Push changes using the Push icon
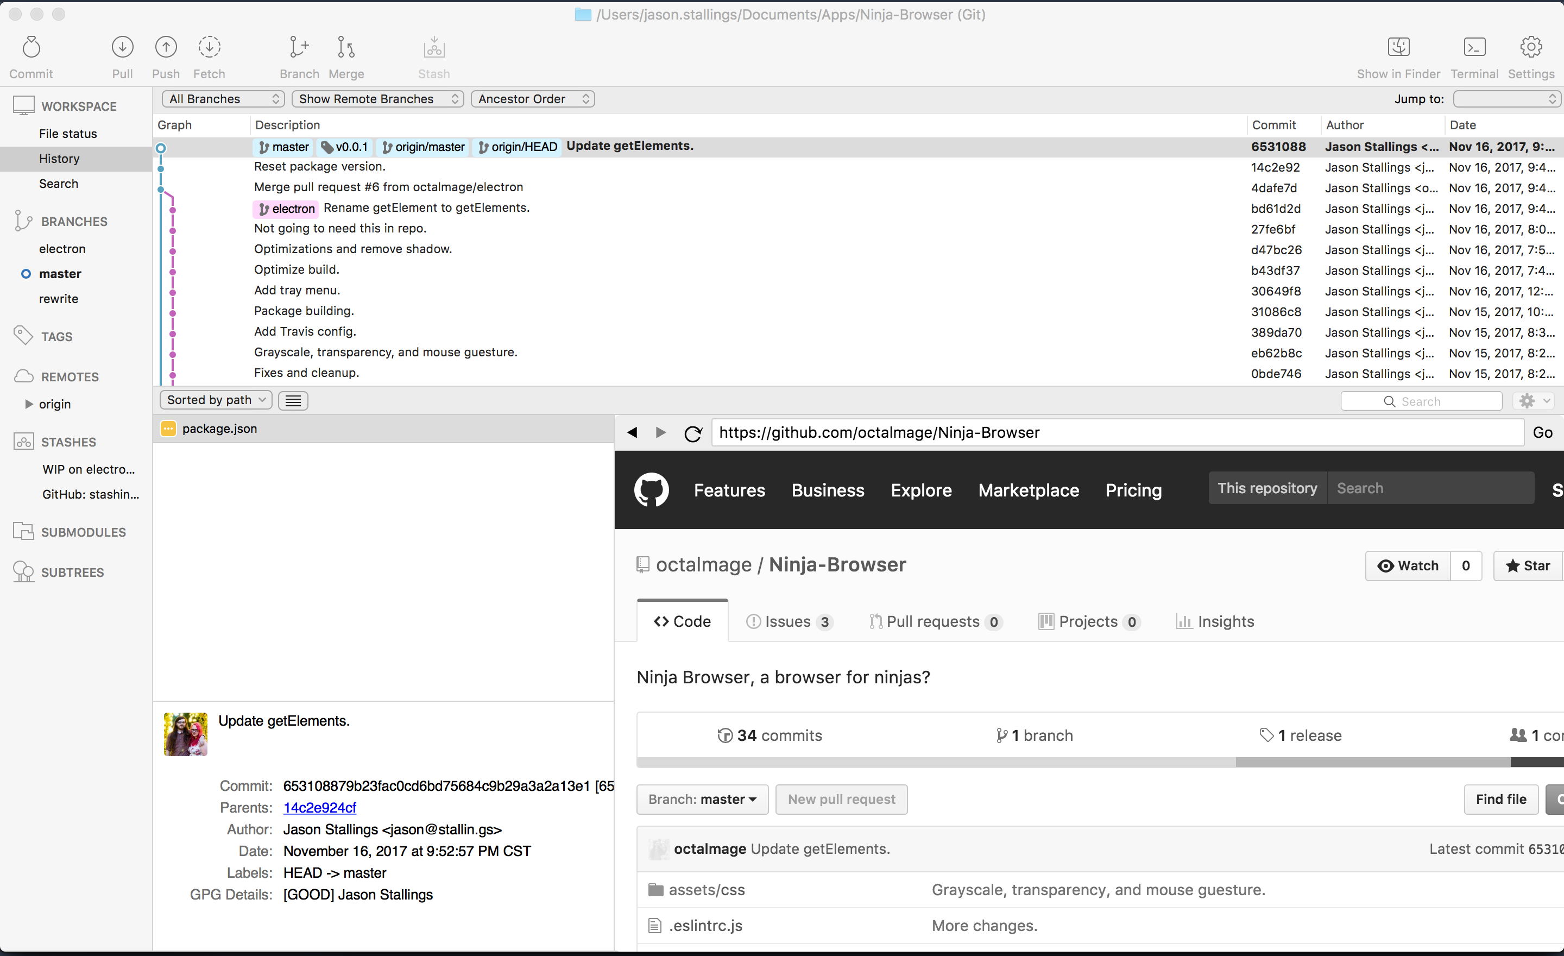This screenshot has height=956, width=1564. pos(166,48)
